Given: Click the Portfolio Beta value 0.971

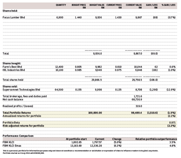Looking at the screenshot, I should pyautogui.click(x=172, y=123).
